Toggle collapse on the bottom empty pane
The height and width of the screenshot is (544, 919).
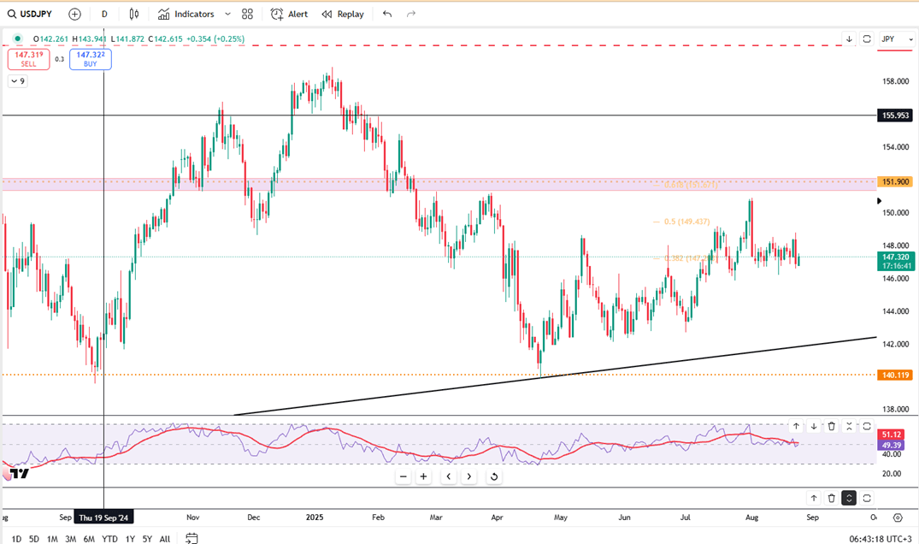click(849, 498)
